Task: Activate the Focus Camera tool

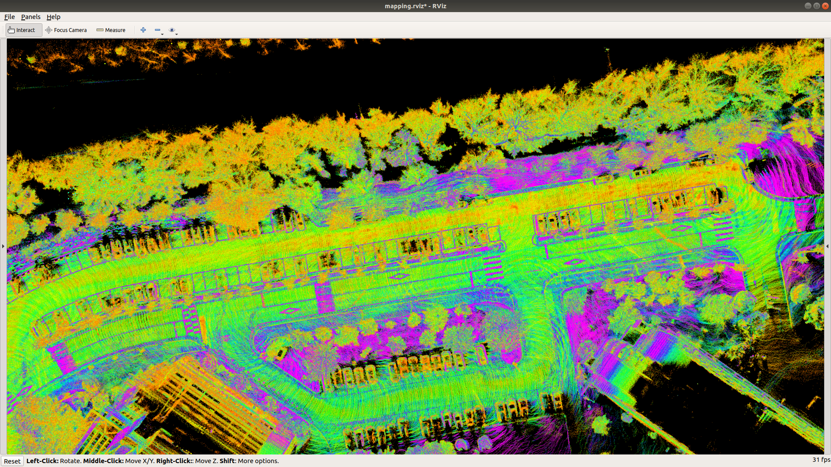Action: coord(66,30)
